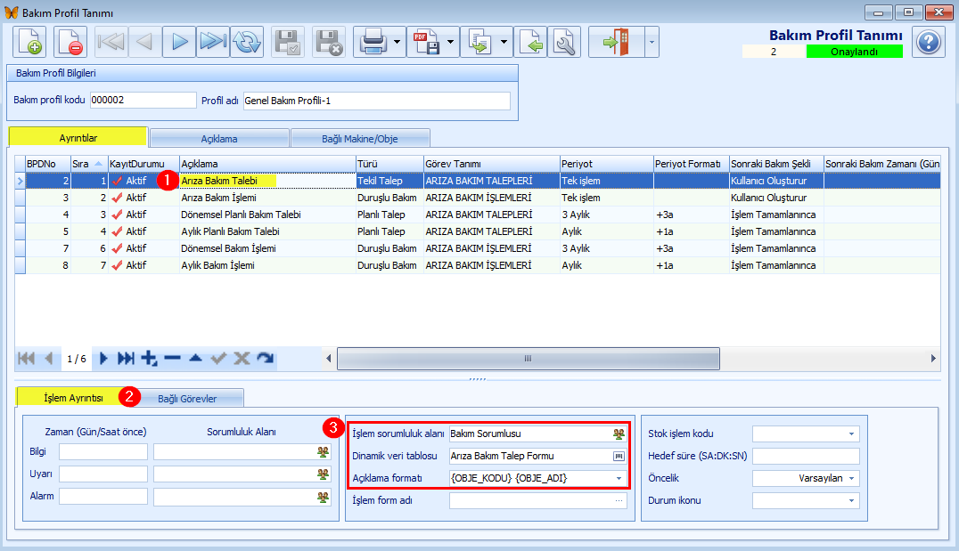
Task: Go to the next grid row in the navigator
Action: click(103, 359)
